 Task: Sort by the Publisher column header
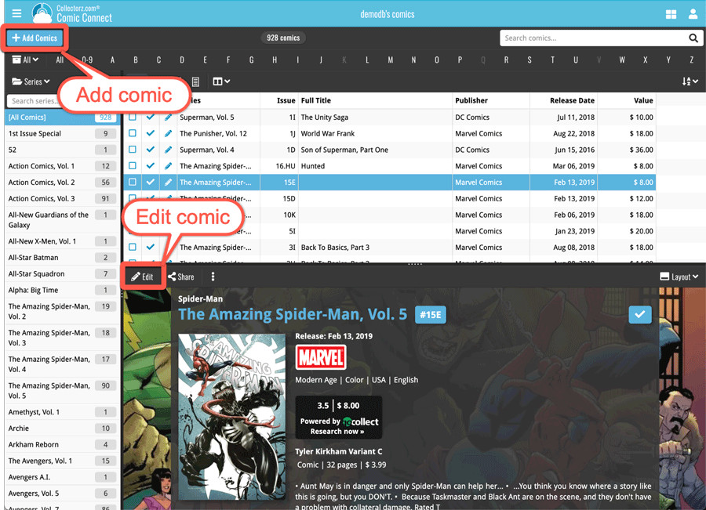(471, 100)
